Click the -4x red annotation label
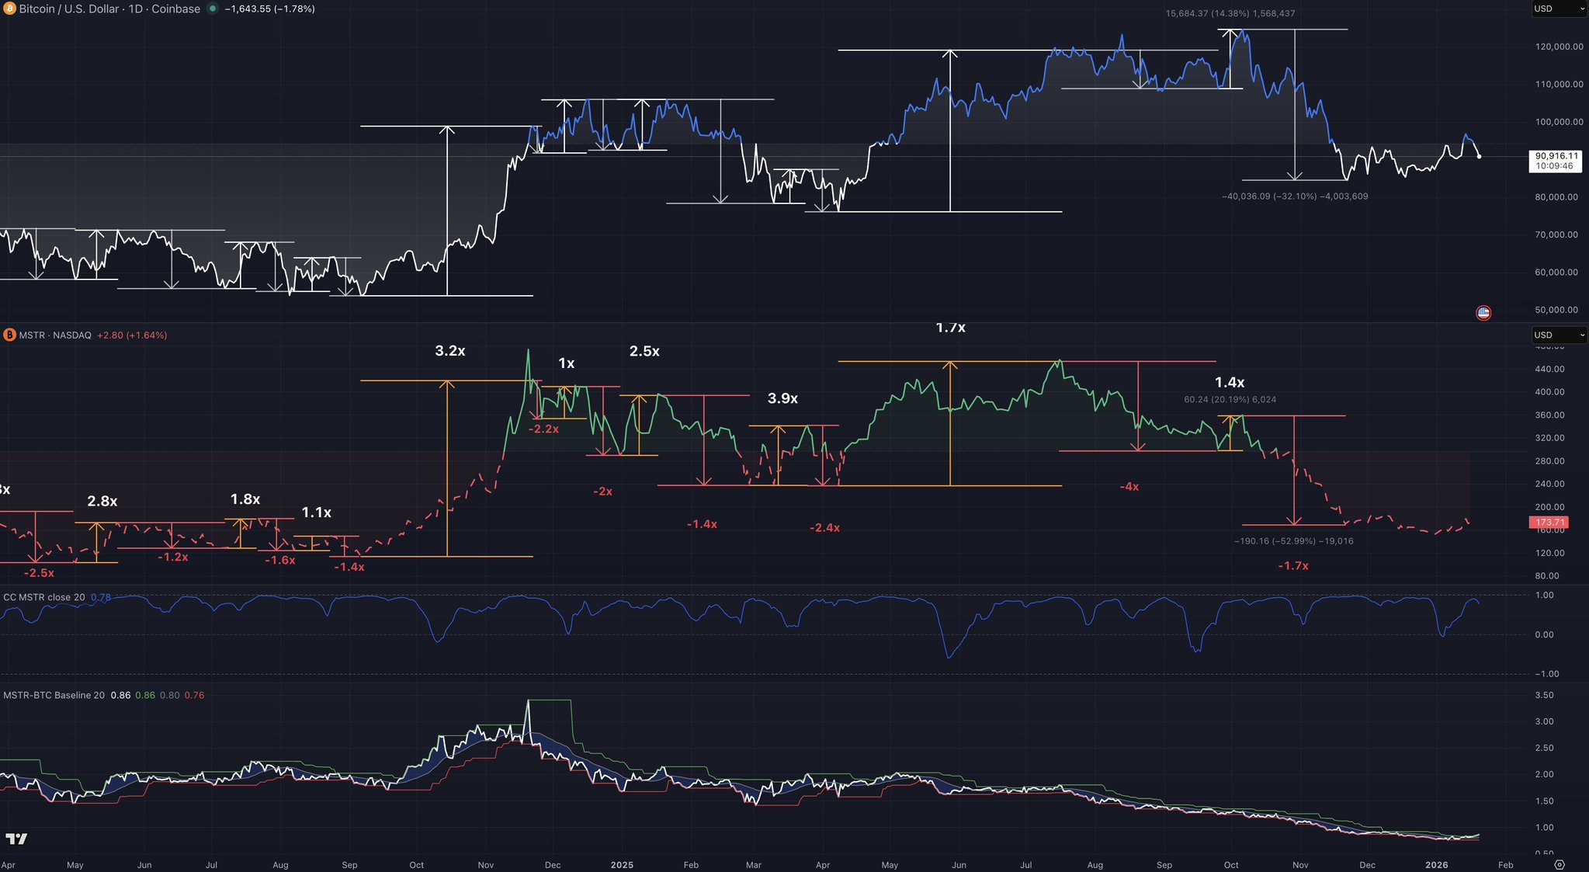Screen dimensions: 1589x872 point(1129,487)
